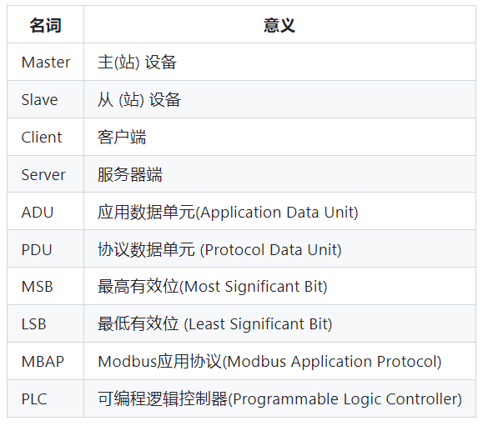This screenshot has height=431, width=483.
Task: Click the 服务器端 text
Action: coord(130,174)
